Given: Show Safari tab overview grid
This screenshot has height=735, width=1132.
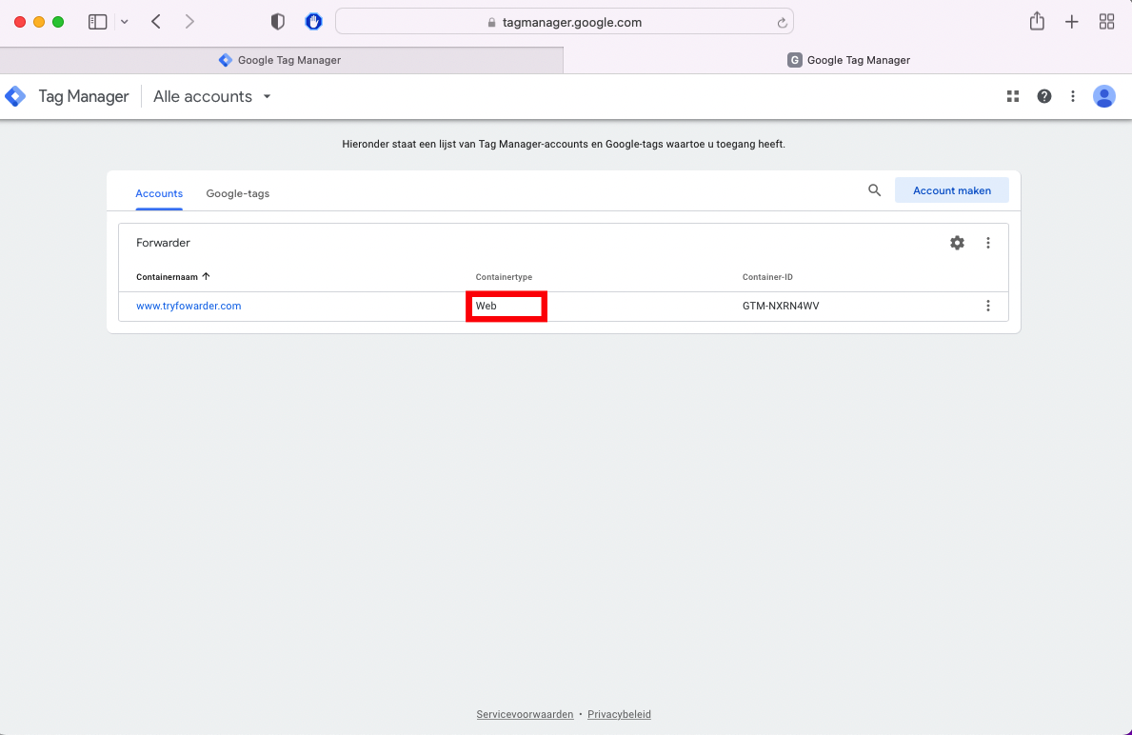Looking at the screenshot, I should [x=1106, y=22].
